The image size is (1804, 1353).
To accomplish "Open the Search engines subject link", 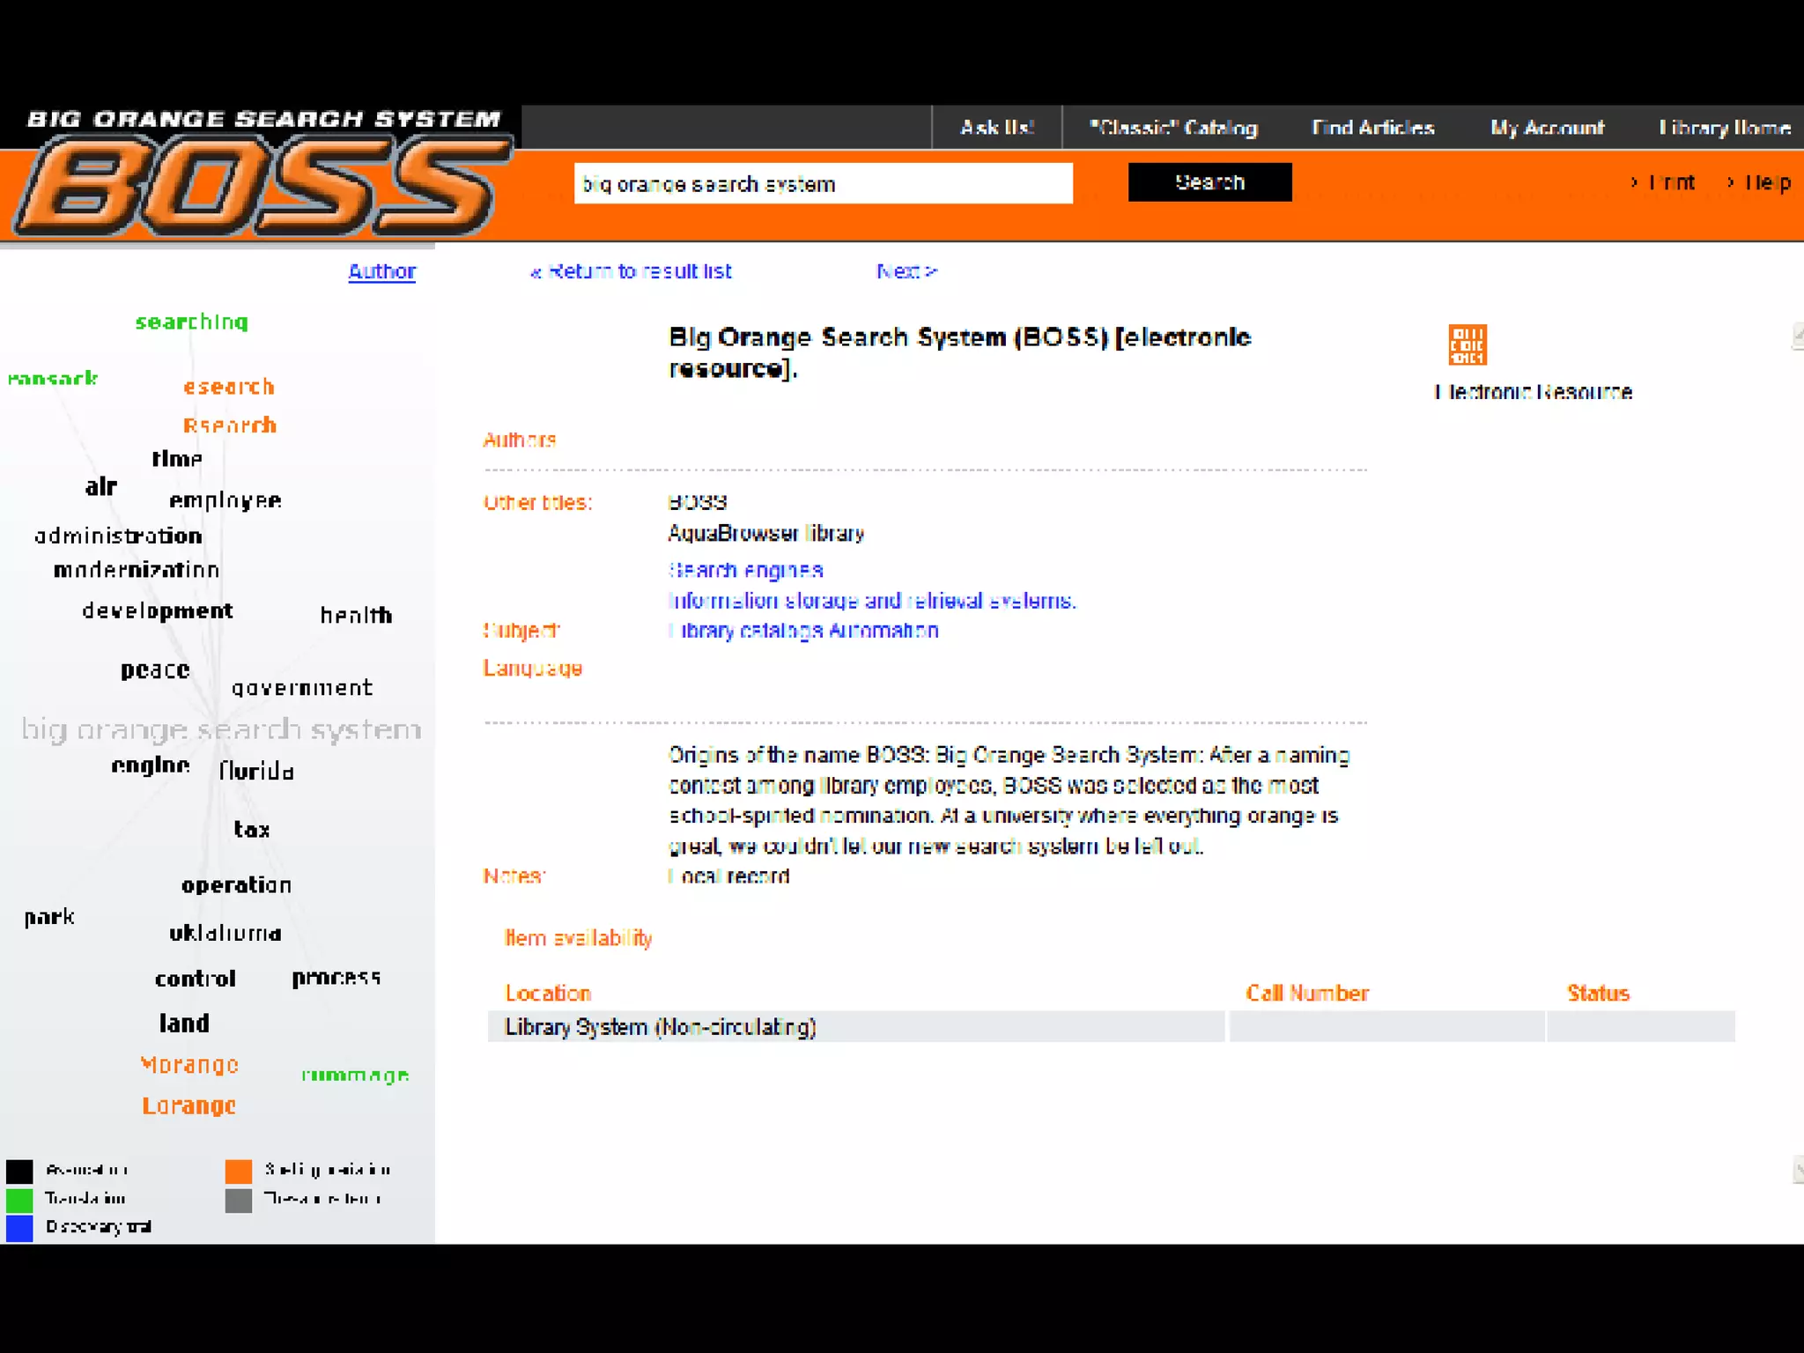I will point(745,570).
